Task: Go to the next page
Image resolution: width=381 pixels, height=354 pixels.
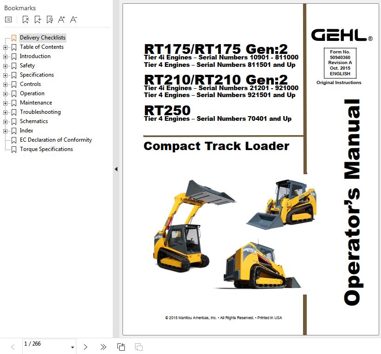Action: 85,347
